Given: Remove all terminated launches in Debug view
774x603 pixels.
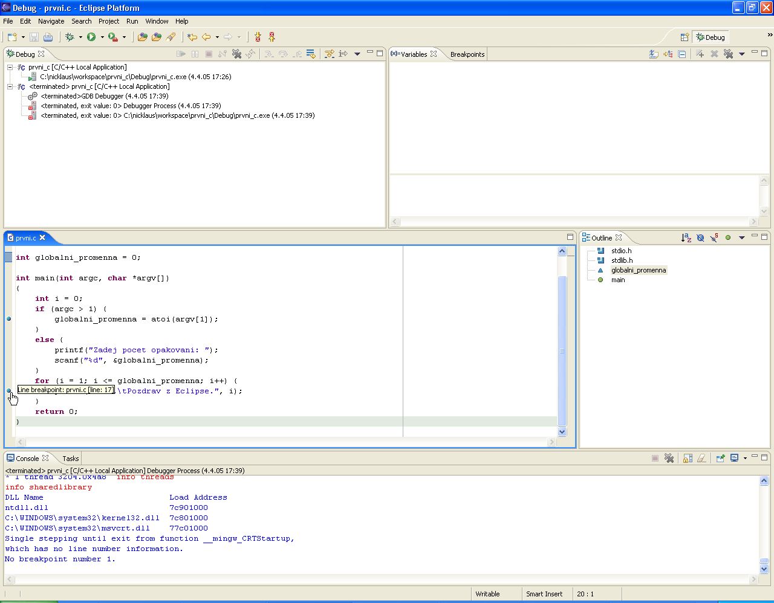Looking at the screenshot, I should pos(236,54).
